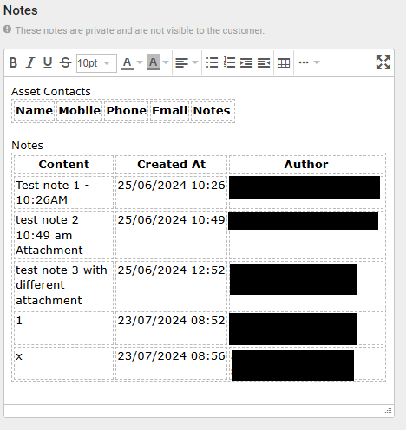The image size is (406, 430).
Task: Click the editor resize handle corner
Action: 388,411
